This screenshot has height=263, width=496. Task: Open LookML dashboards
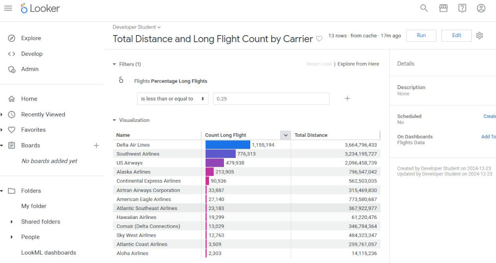point(49,253)
